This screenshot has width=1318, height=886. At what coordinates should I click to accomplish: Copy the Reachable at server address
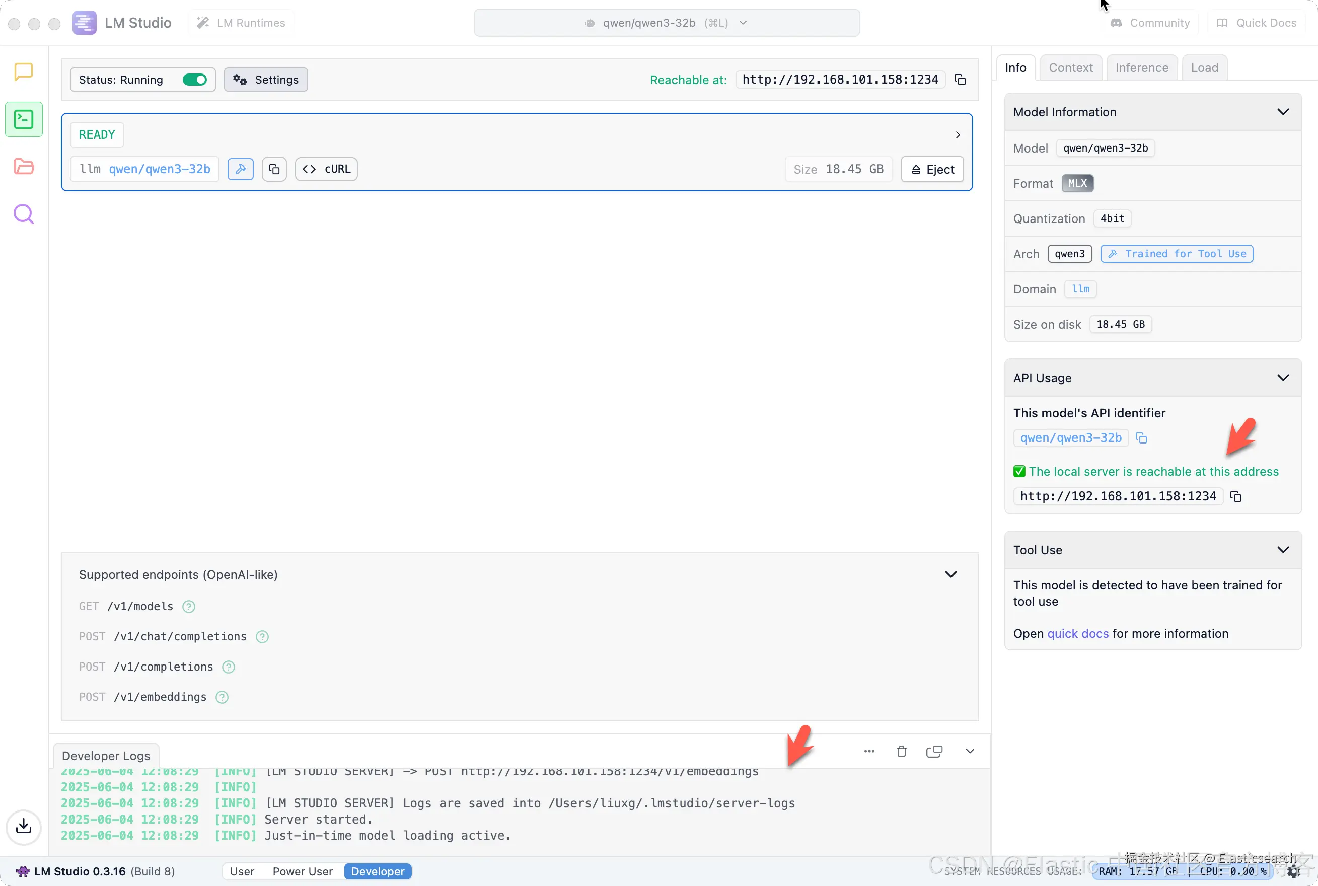tap(960, 80)
